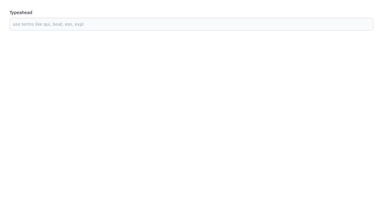Click the left edge of the typeahead box

pyautogui.click(x=11, y=24)
